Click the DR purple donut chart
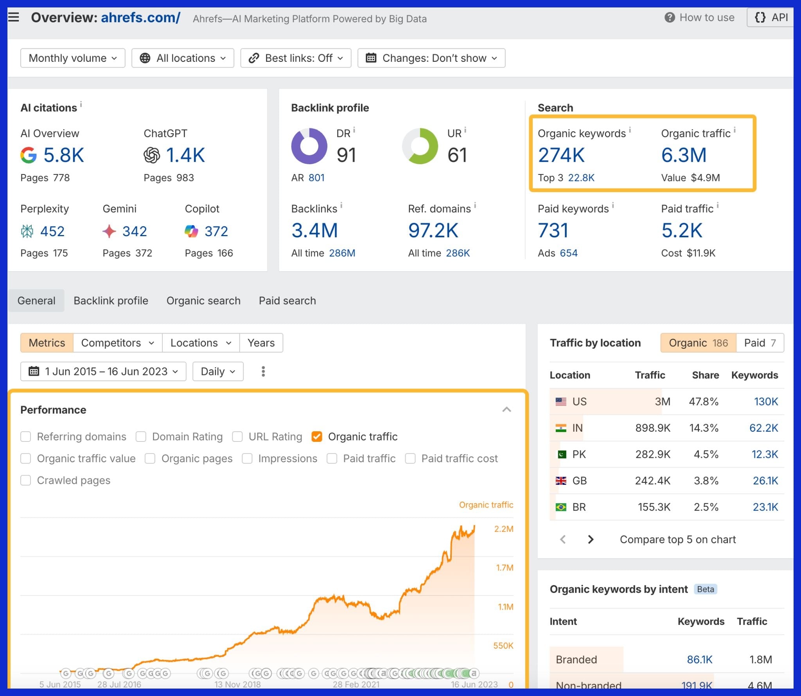The height and width of the screenshot is (696, 801). coord(309,146)
